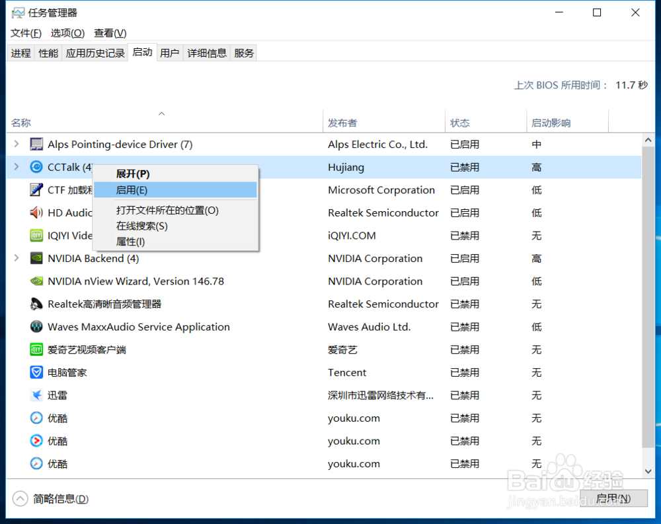
Task: Switch to the 性能 tab
Action: [x=48, y=53]
